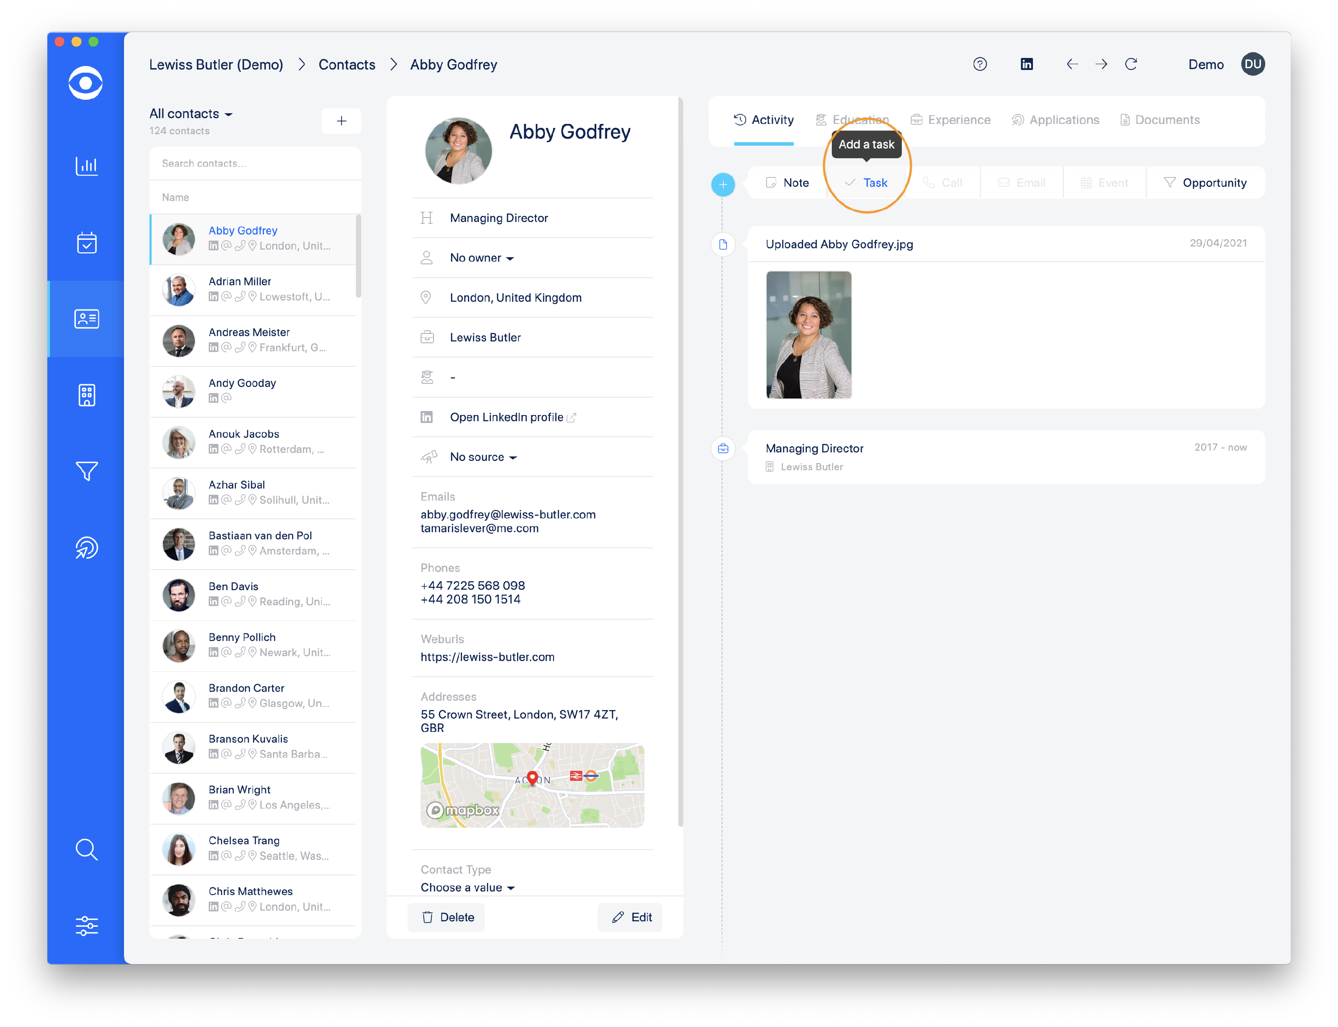Open the search magnifier in sidebar
The image size is (1338, 1027).
pyautogui.click(x=86, y=849)
